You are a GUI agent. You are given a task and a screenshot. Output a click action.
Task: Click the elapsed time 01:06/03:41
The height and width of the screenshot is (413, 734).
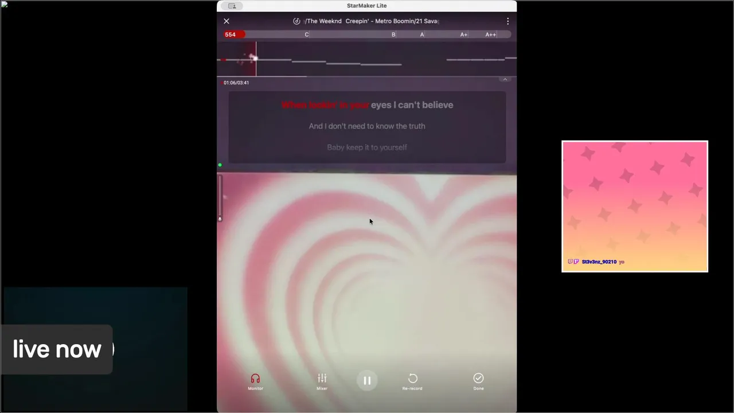(x=236, y=83)
